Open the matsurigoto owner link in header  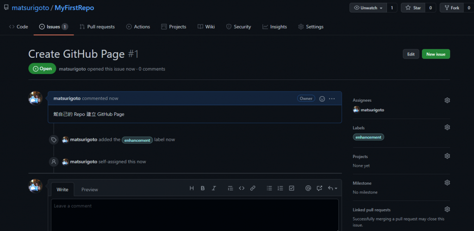[x=30, y=8]
